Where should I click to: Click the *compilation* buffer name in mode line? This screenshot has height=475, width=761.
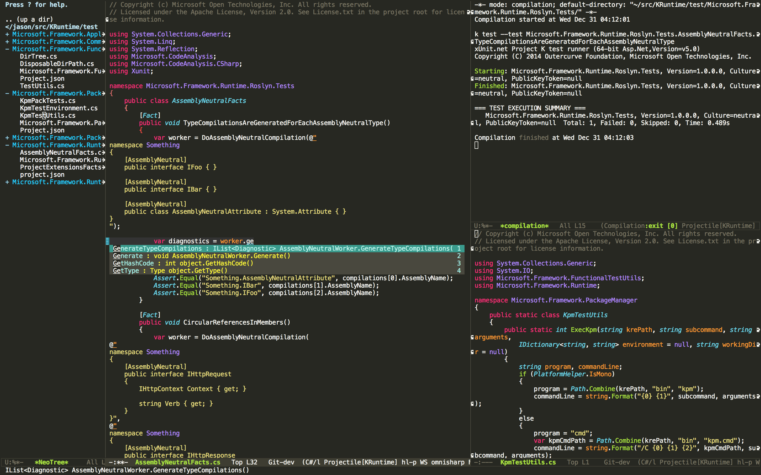(524, 226)
